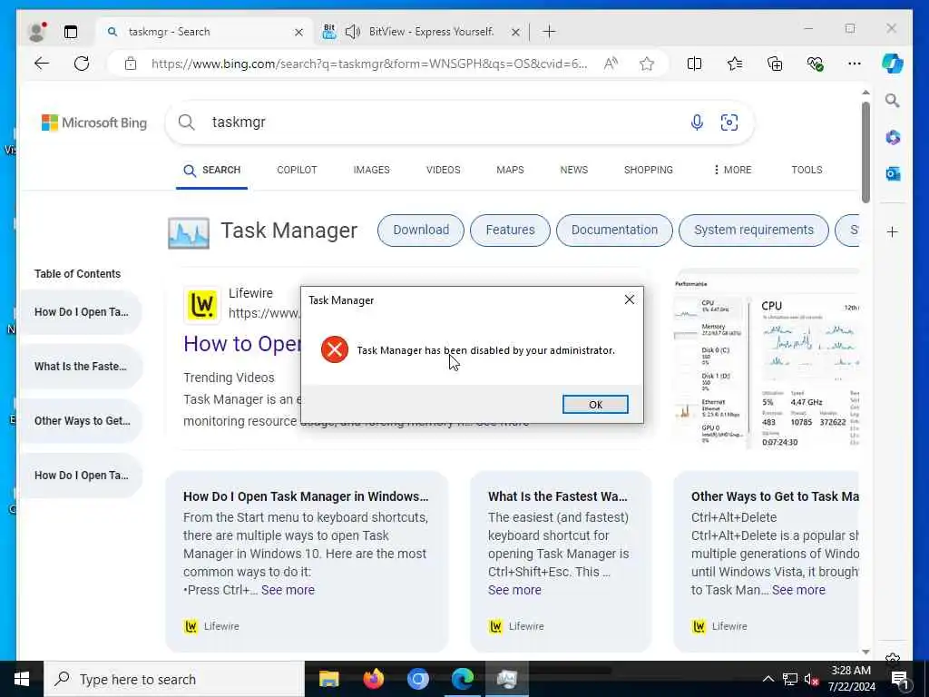Close the Task Manager error dialog
Screen dimensions: 929x697
(x=630, y=299)
